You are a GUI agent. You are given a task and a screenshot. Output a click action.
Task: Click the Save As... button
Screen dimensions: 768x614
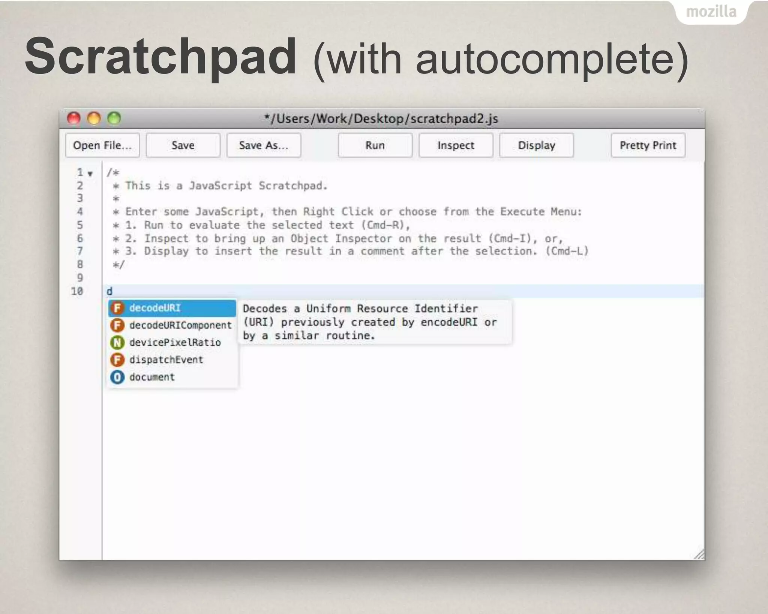(x=264, y=145)
